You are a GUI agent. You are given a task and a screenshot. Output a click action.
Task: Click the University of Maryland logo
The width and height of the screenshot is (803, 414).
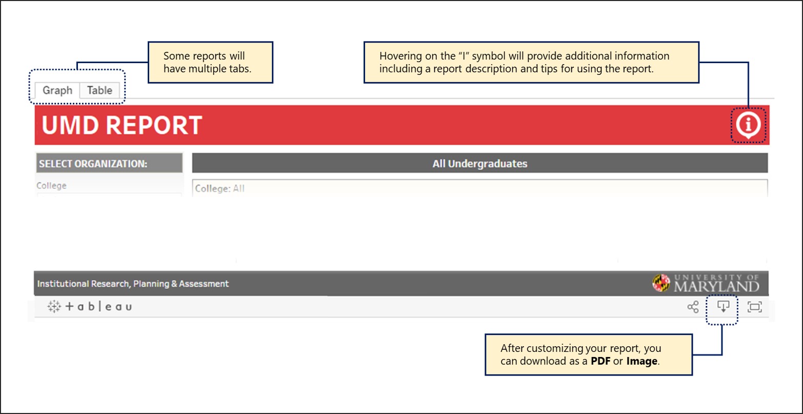click(x=705, y=283)
